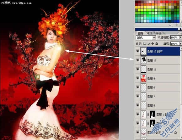Hide the 图层 12 layer
The width and height of the screenshot is (182, 140).
click(138, 60)
